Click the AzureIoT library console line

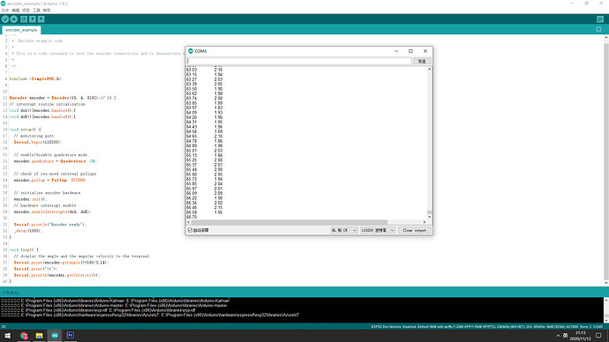tap(150, 315)
